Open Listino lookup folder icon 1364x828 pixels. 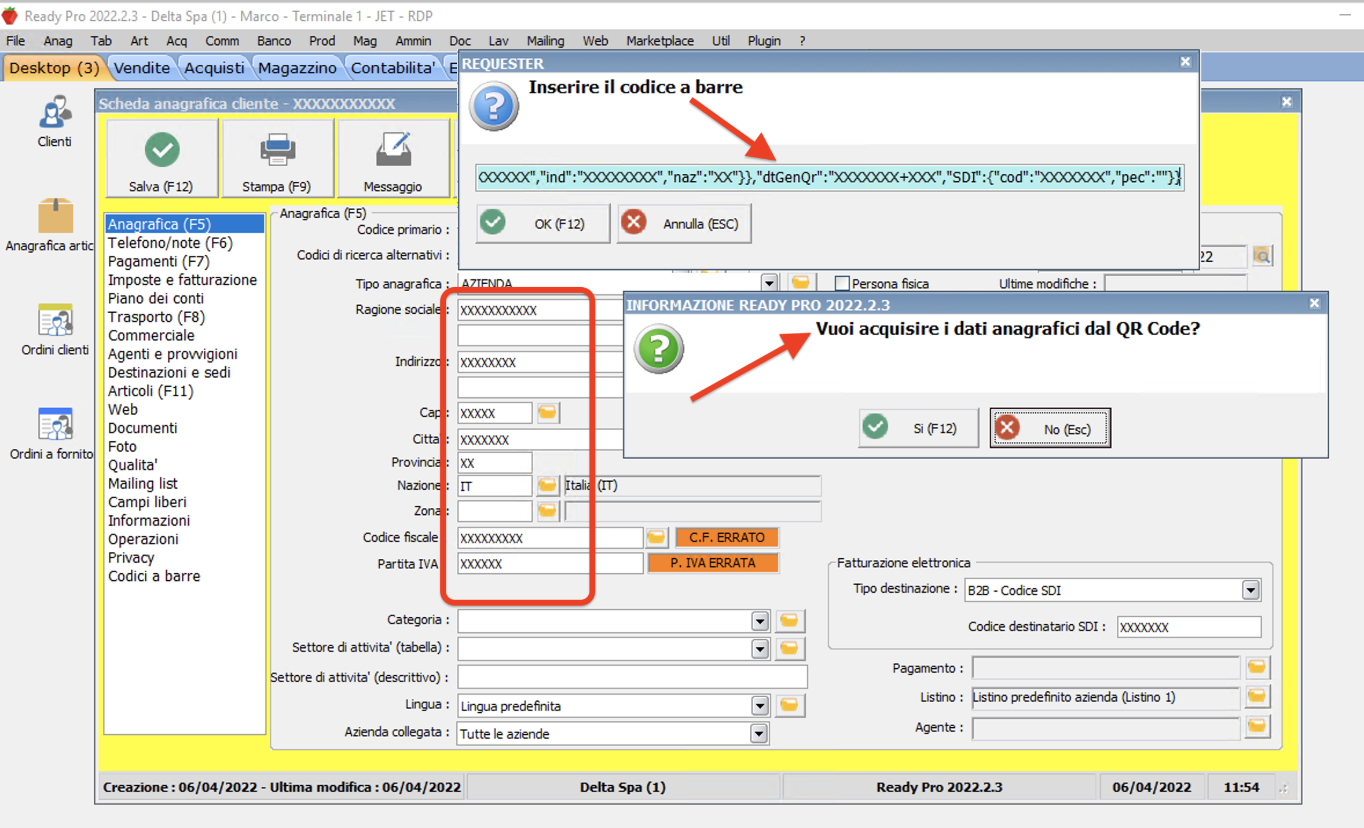coord(1257,697)
